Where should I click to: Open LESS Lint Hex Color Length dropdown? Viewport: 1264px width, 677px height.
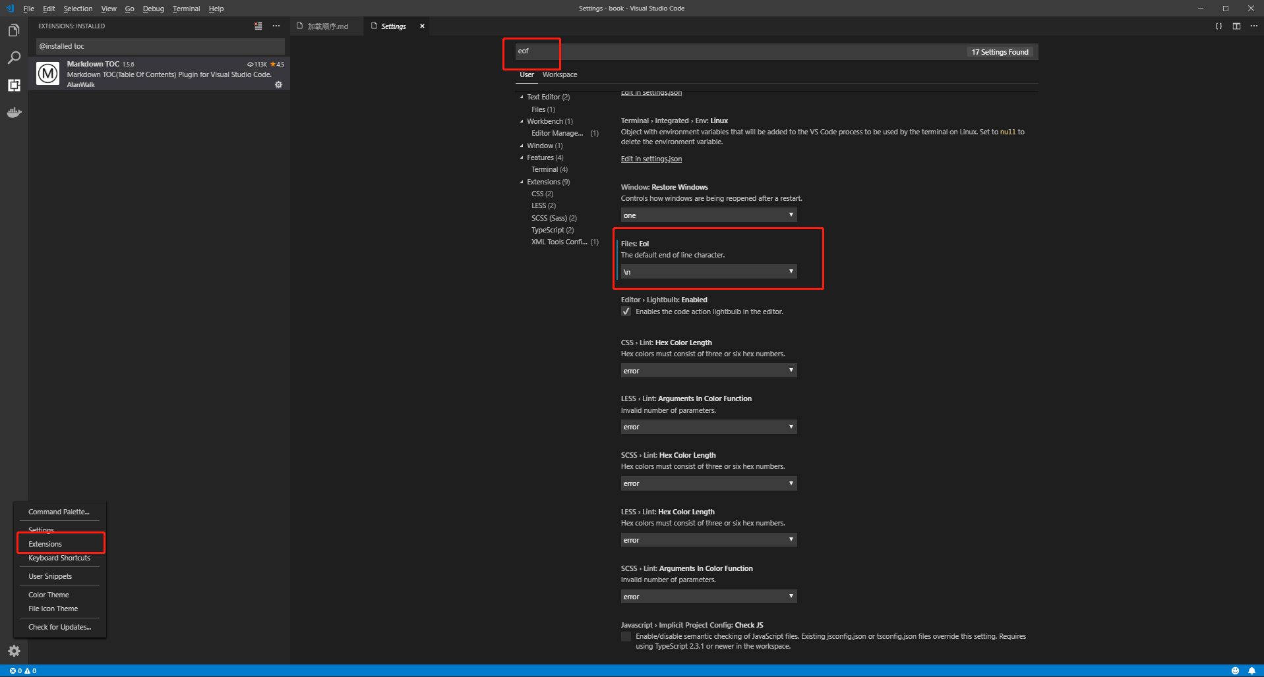(709, 540)
